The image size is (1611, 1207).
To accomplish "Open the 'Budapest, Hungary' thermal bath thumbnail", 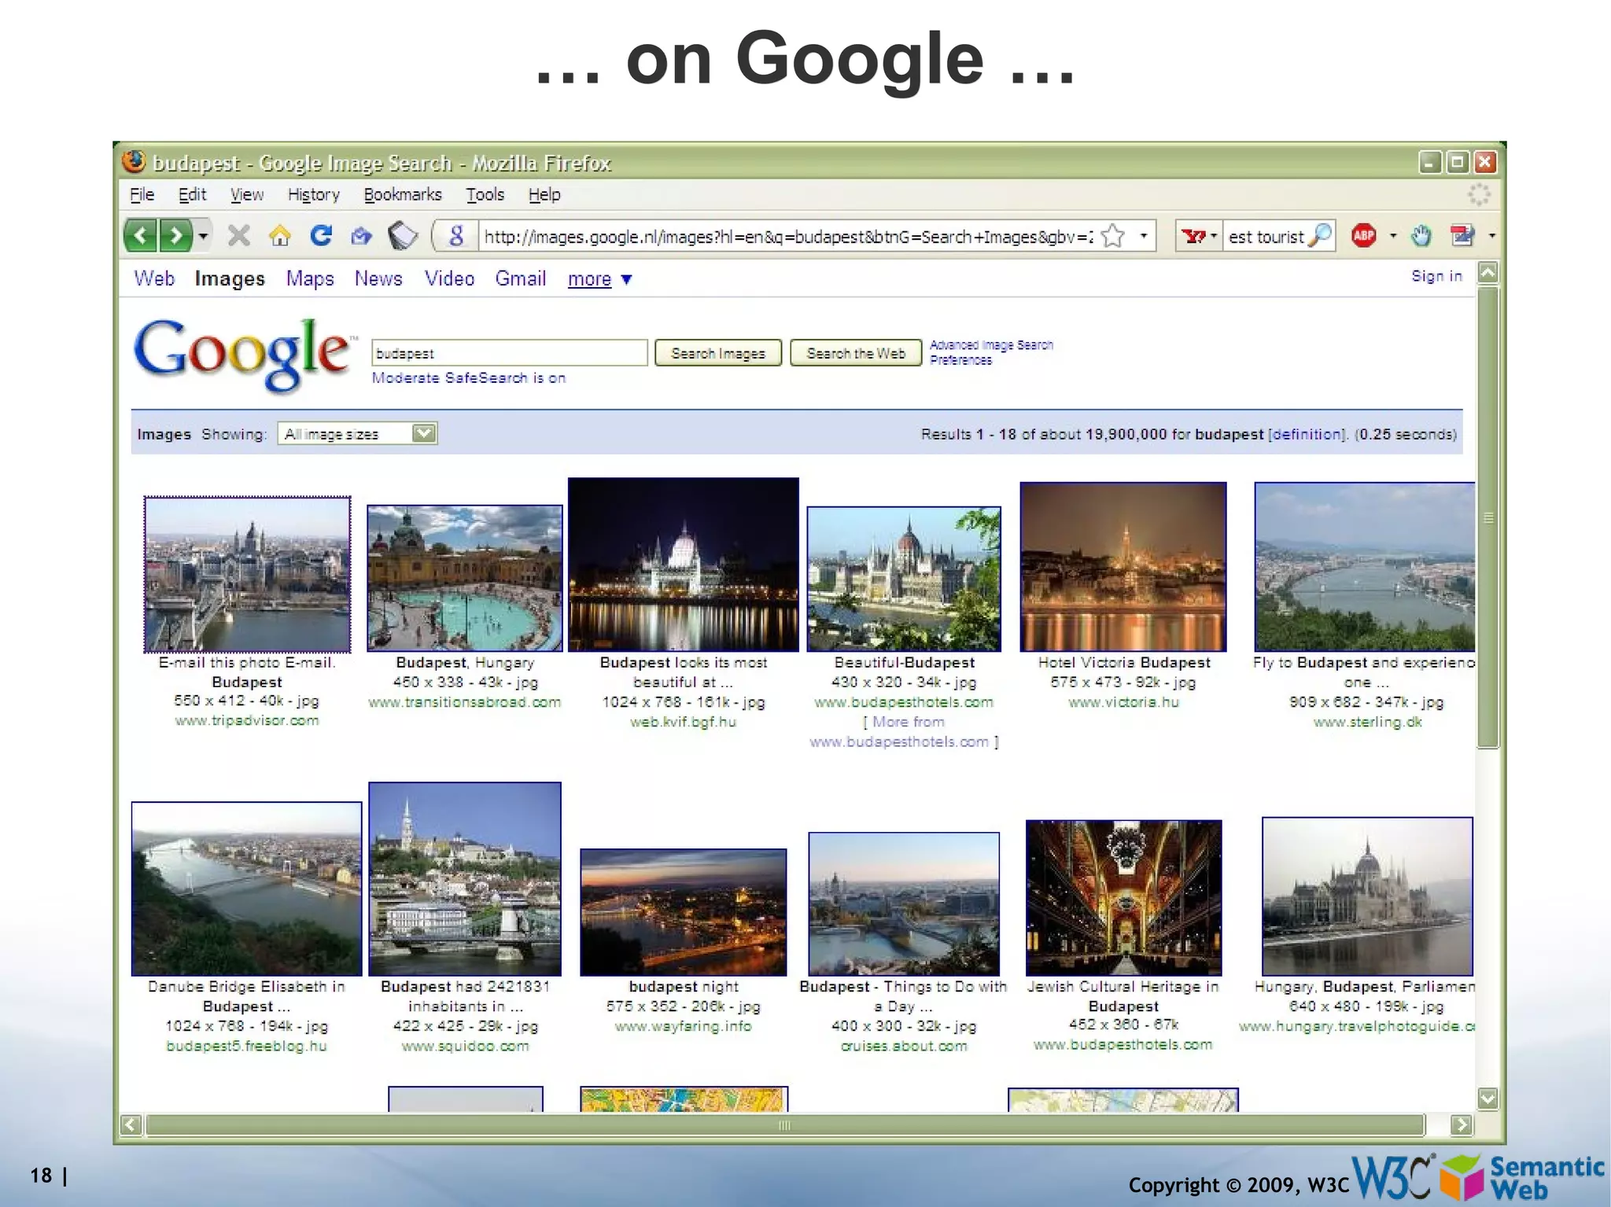I will (465, 579).
